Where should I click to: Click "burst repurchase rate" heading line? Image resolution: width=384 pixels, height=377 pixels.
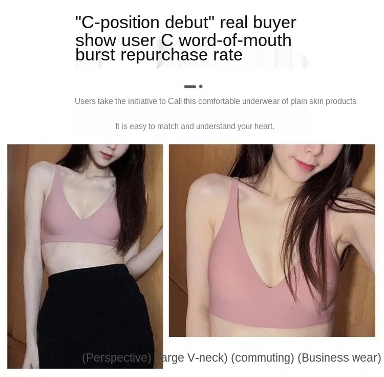point(159,55)
